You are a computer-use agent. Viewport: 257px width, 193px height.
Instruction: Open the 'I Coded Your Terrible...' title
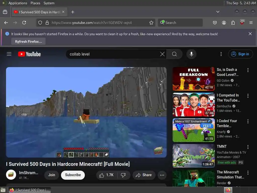(x=227, y=123)
